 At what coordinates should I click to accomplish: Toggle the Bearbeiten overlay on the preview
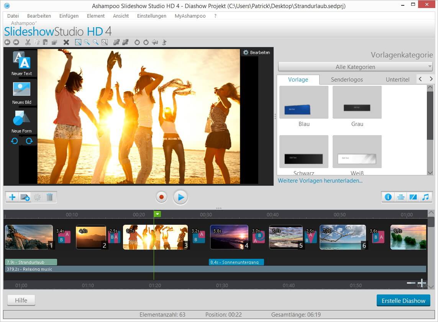tap(256, 52)
